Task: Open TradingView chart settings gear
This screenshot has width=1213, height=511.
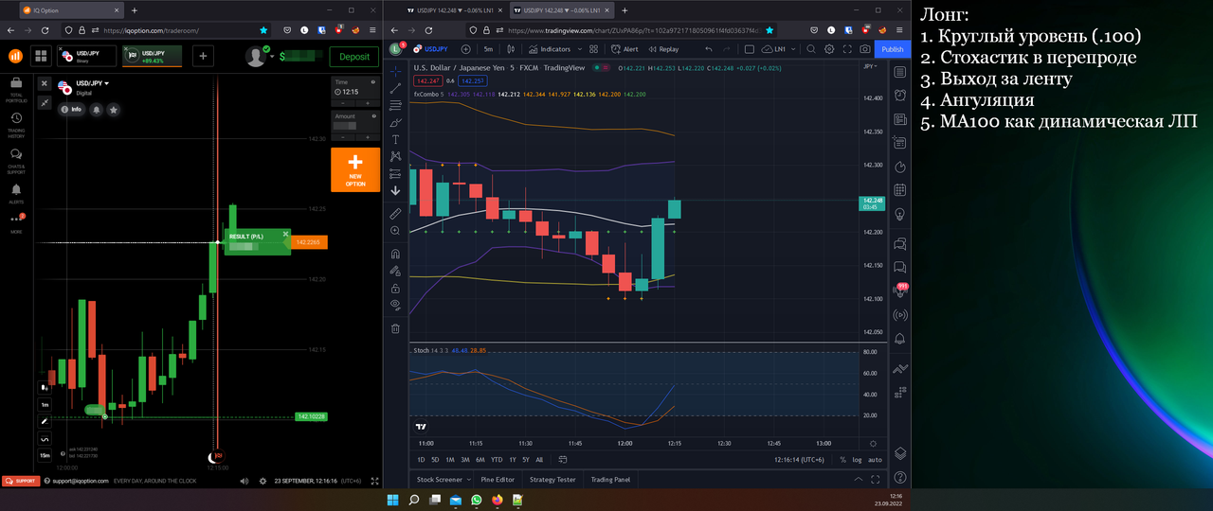Action: coord(829,49)
